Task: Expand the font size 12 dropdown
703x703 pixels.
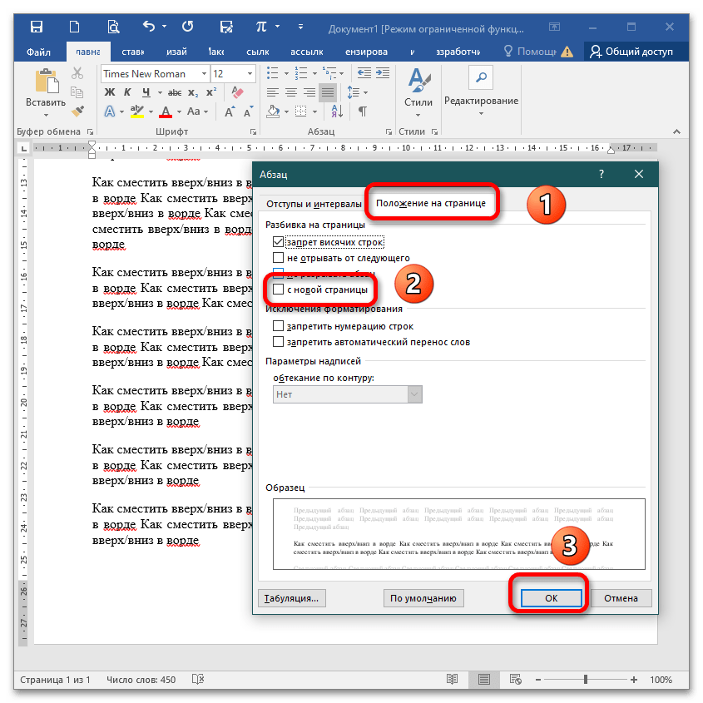Action: tap(249, 73)
